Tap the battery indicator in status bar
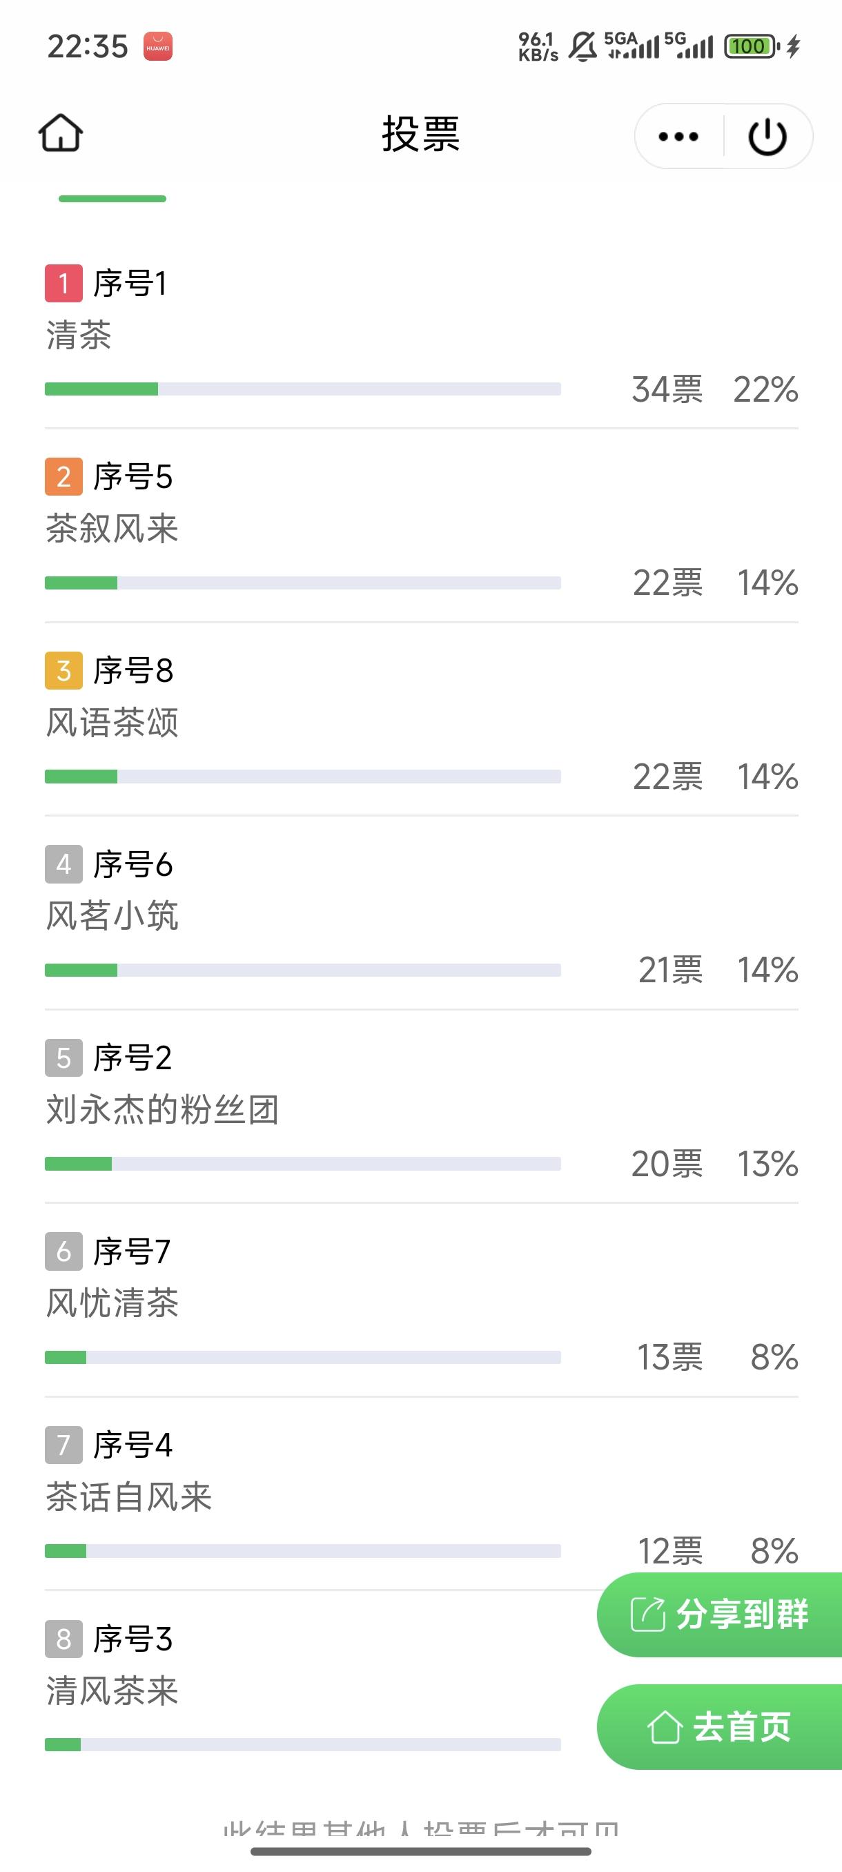The width and height of the screenshot is (842, 1872). (750, 46)
